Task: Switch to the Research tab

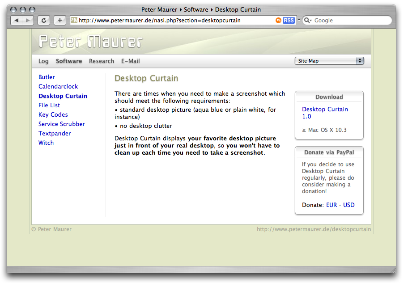Action: pyautogui.click(x=102, y=61)
